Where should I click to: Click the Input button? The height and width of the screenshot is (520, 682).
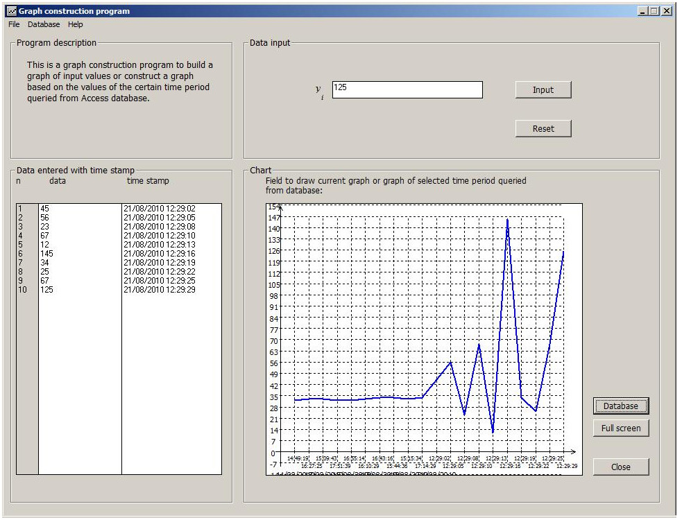[543, 89]
